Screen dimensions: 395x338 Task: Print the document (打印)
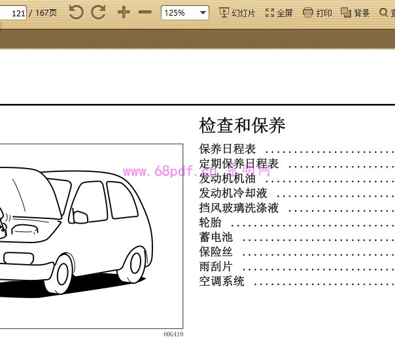coord(317,12)
